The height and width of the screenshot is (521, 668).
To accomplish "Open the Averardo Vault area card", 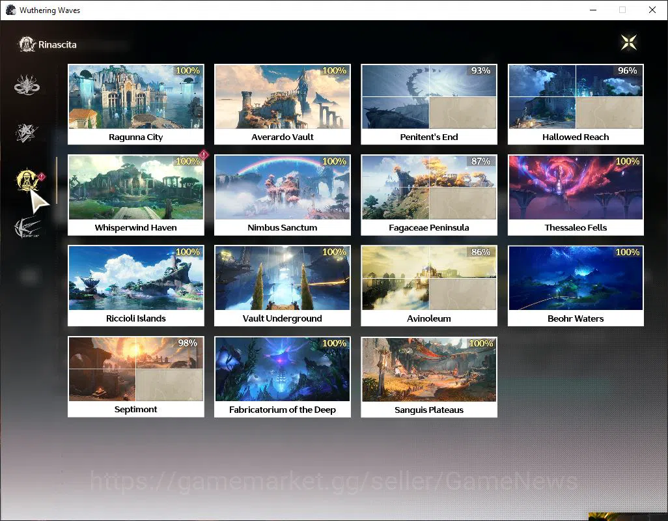I will click(283, 104).
